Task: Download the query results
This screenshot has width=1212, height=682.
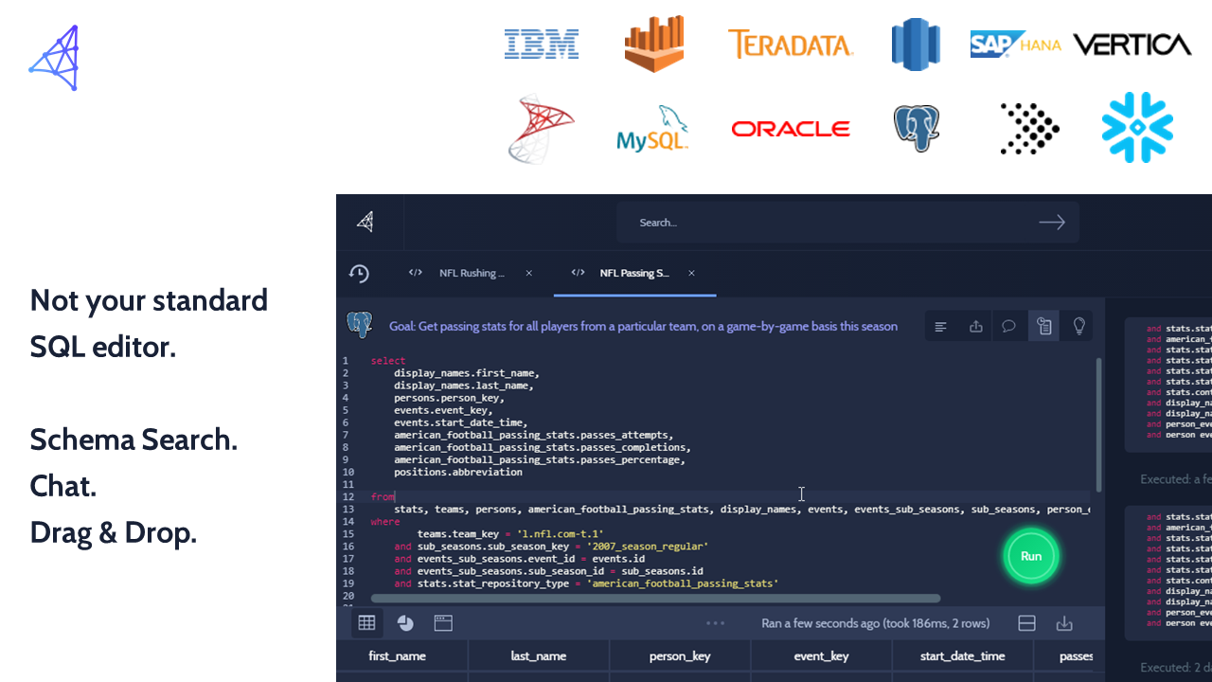Action: (x=1064, y=623)
